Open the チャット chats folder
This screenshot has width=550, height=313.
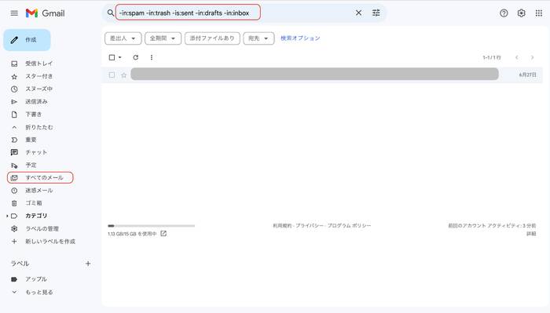(x=36, y=152)
